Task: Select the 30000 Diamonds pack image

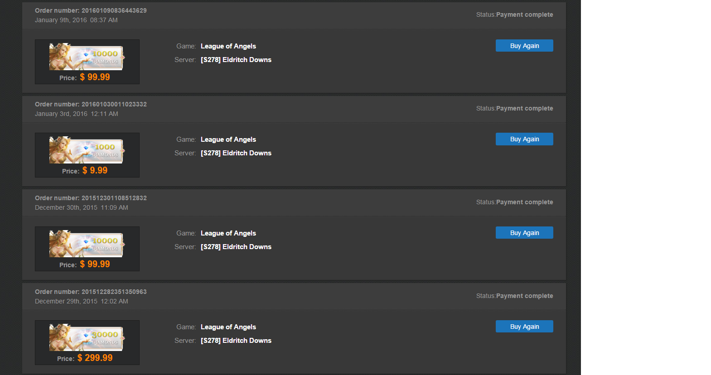Action: 86,337
